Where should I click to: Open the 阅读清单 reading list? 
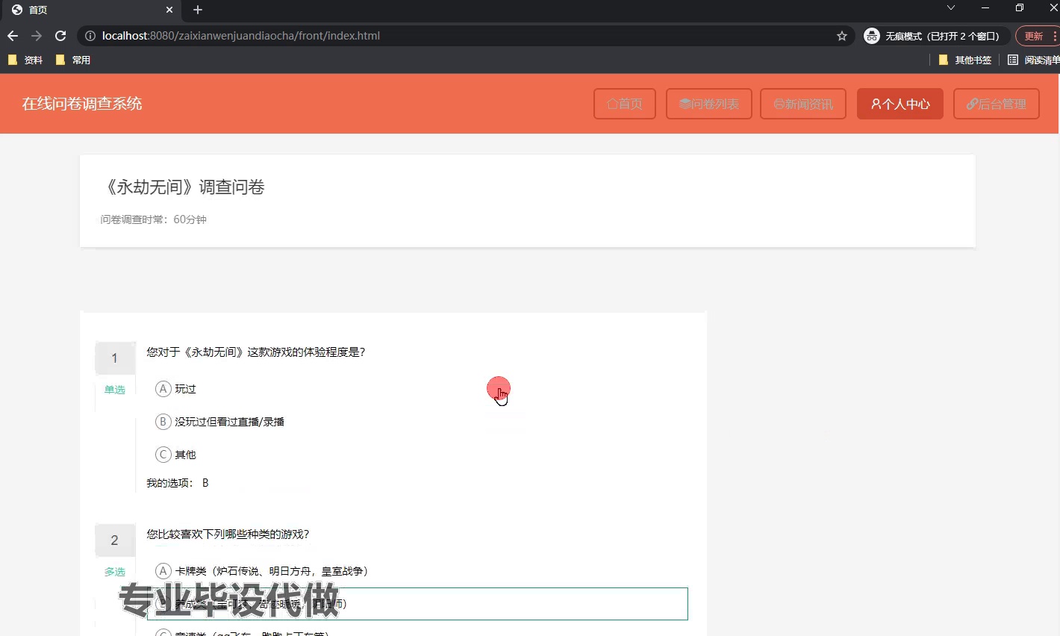click(x=1033, y=60)
